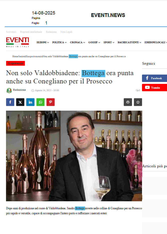
Task: Pin article on Pinterest
Action: click(x=50, y=102)
